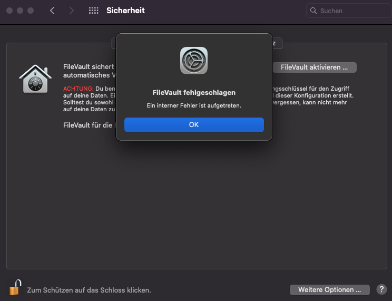Minimize the Sicherheit window
392x301 pixels.
[x=20, y=11]
